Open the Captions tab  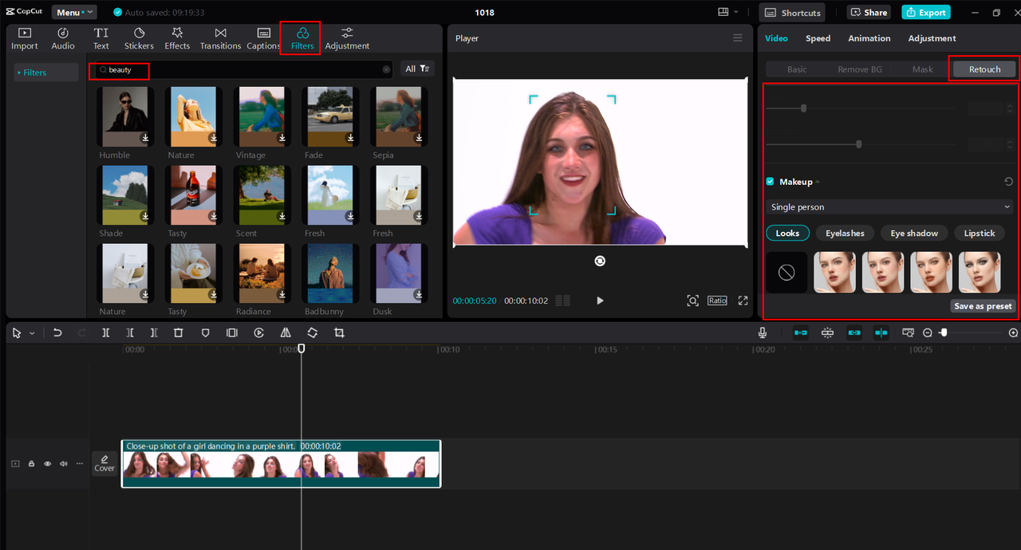tap(263, 38)
